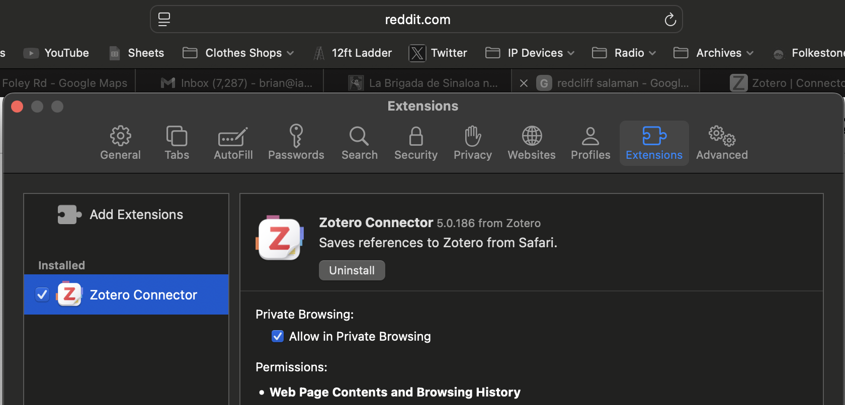Uncheck Allow in Private Browsing
The width and height of the screenshot is (845, 405).
click(x=278, y=336)
